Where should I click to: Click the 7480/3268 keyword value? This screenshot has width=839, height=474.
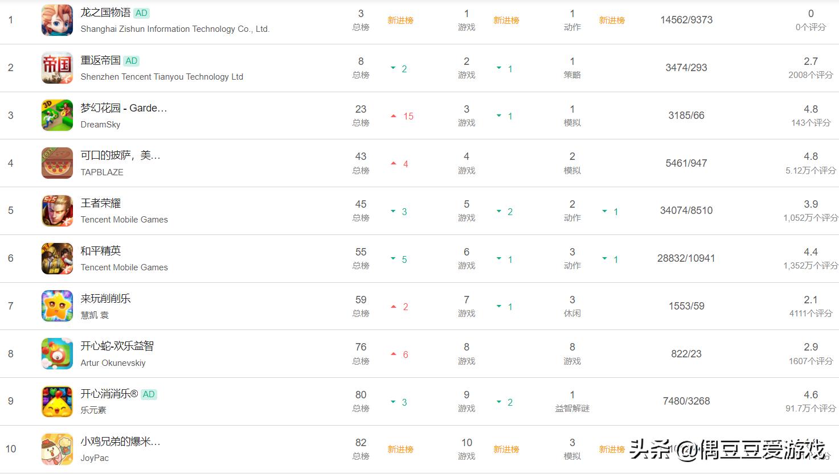click(686, 401)
